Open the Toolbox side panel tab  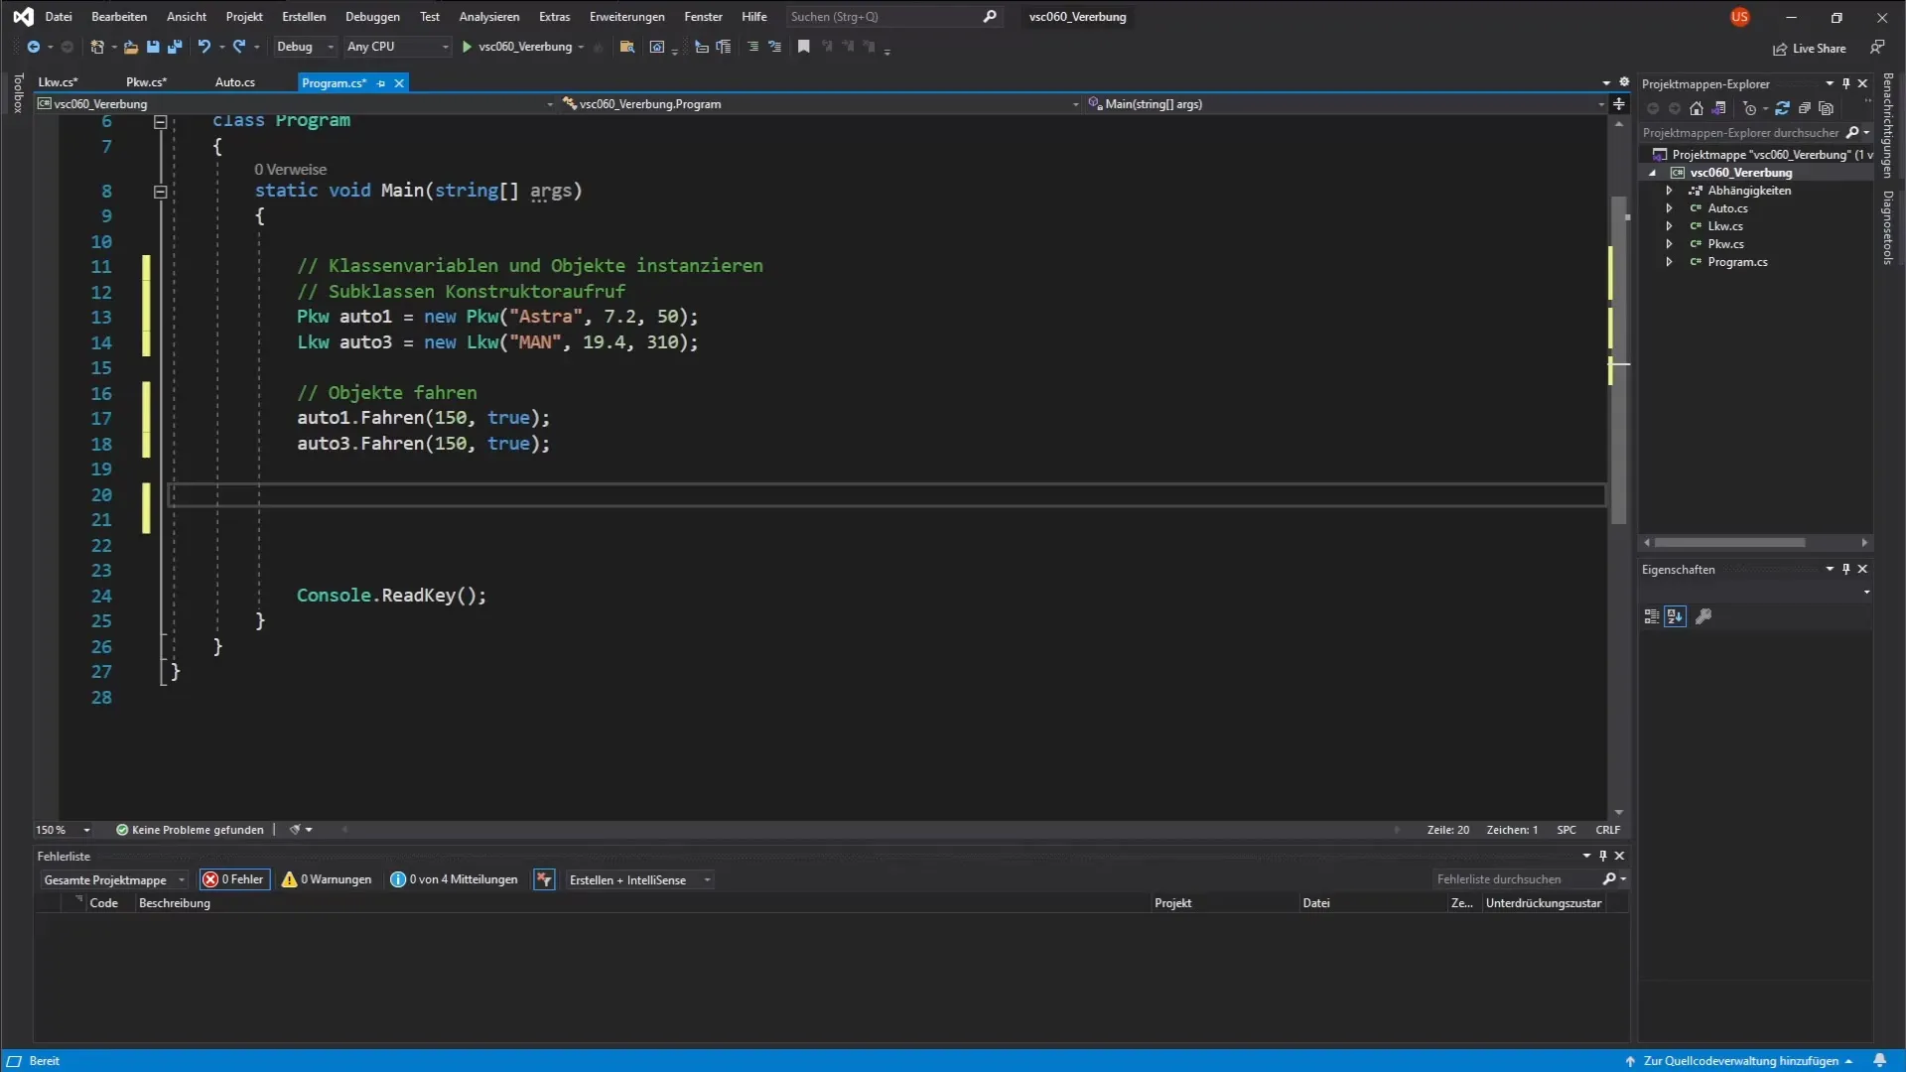pyautogui.click(x=17, y=93)
